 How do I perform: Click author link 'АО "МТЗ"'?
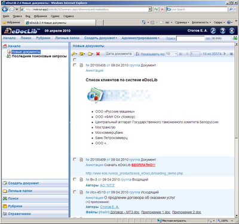[x=108, y=185]
